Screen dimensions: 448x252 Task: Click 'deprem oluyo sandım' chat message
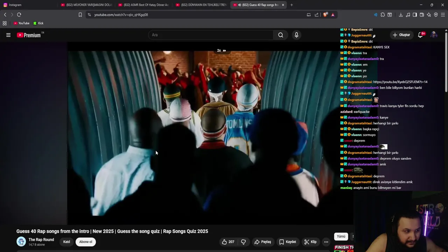click(395, 159)
